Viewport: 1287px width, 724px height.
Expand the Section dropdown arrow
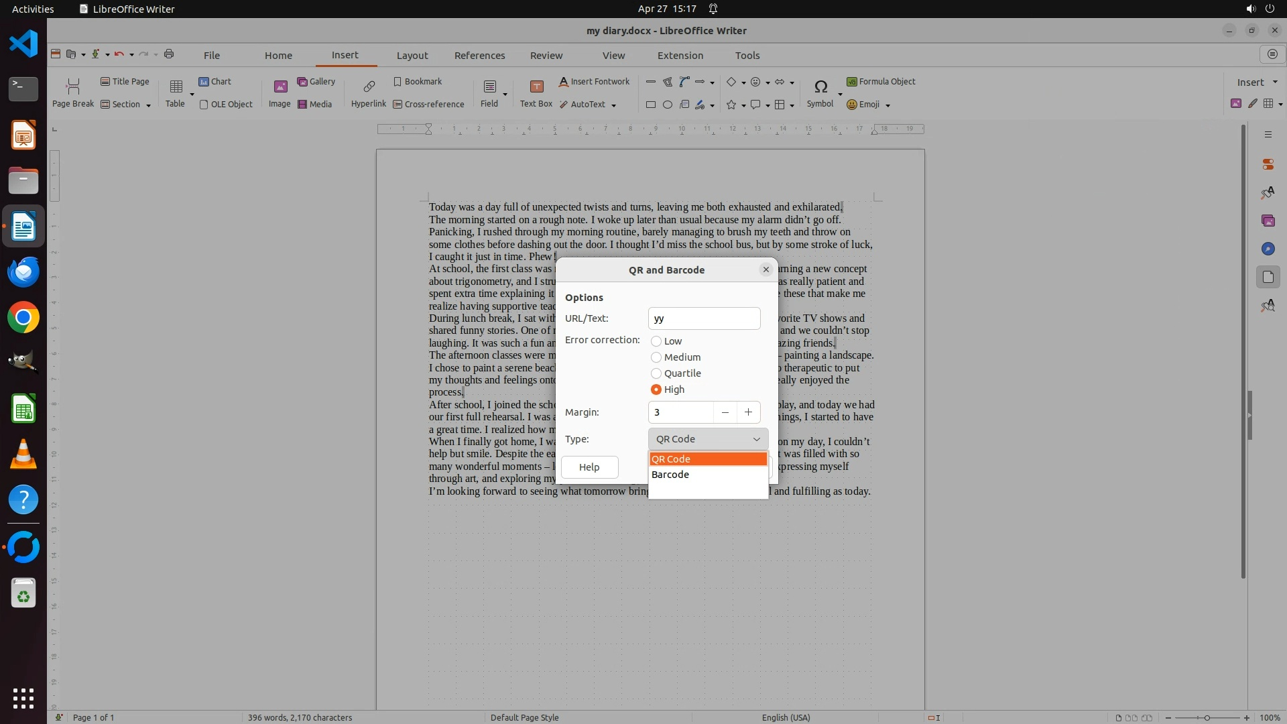pos(148,105)
